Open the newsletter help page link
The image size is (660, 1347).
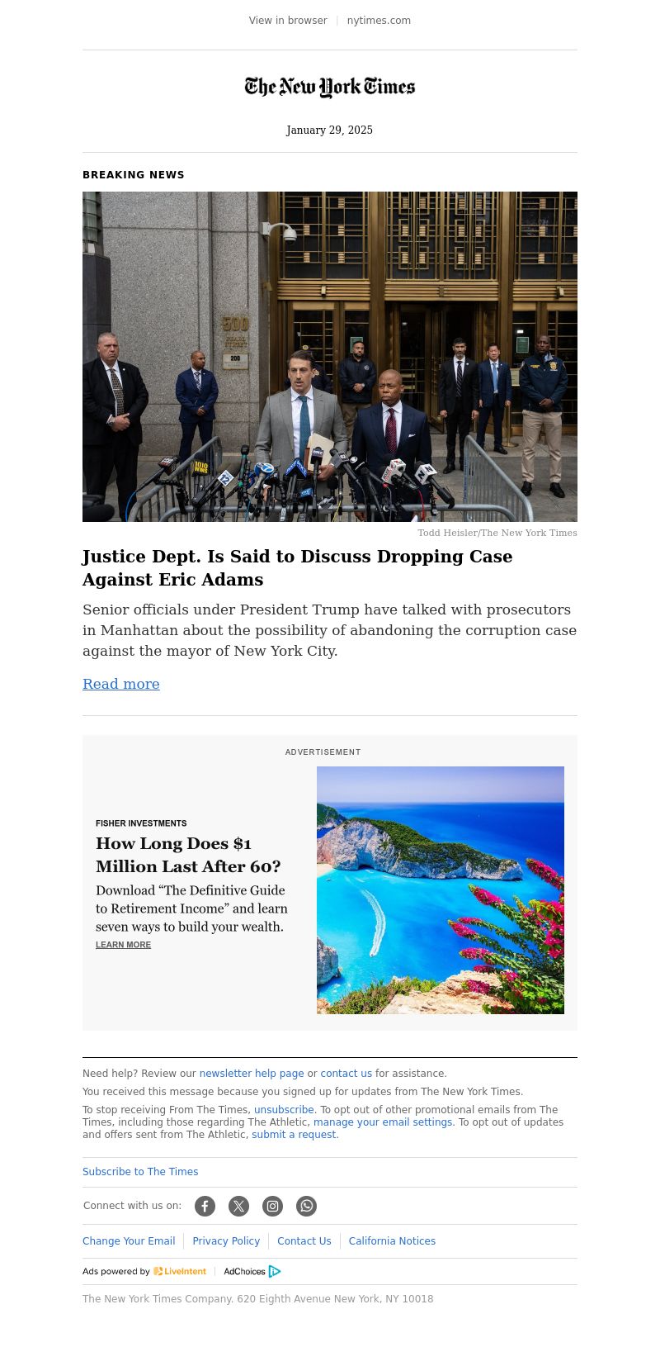coord(252,1074)
